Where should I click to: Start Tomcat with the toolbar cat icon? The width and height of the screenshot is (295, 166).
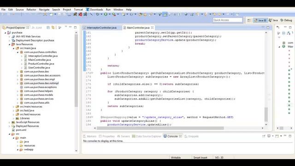click(x=75, y=14)
